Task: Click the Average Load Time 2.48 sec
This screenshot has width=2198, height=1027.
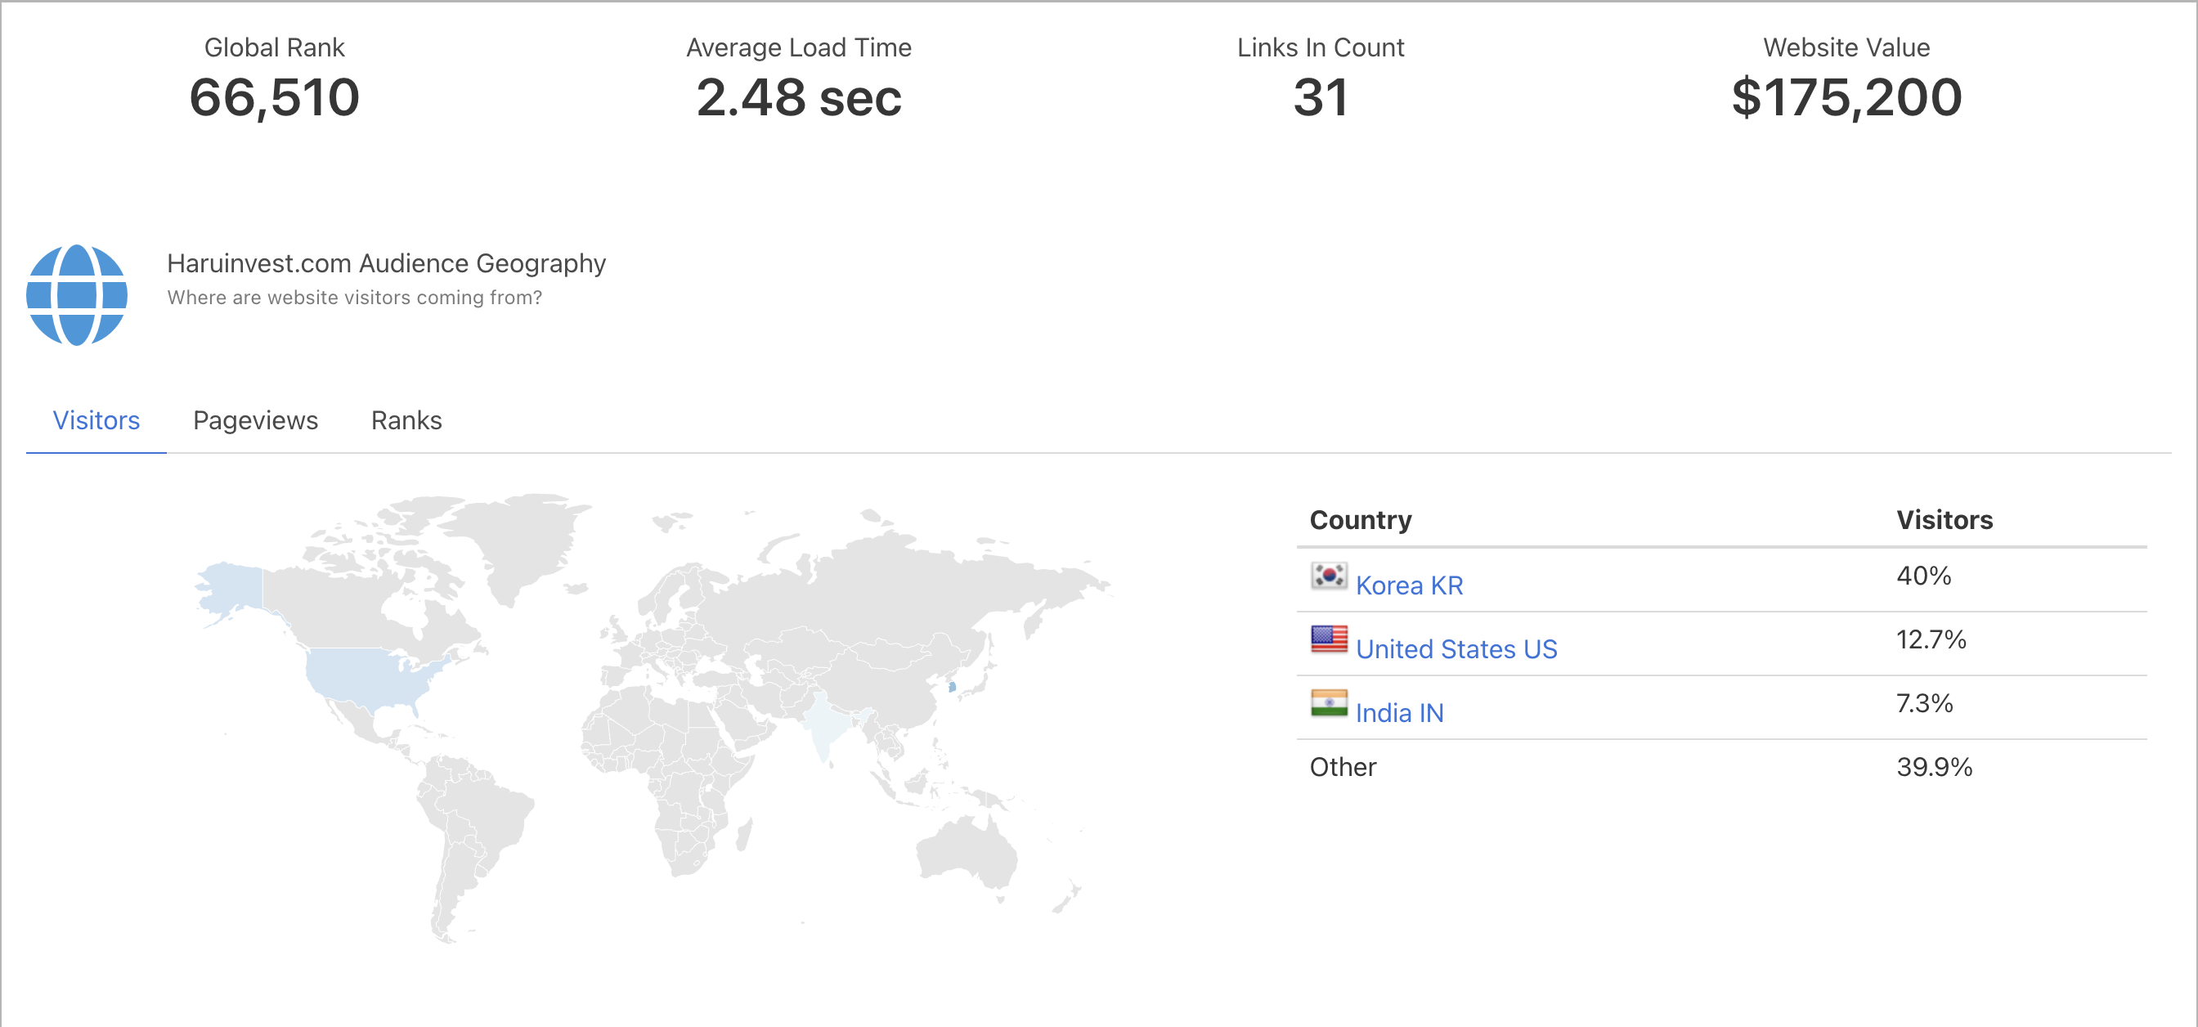Action: pos(799,97)
